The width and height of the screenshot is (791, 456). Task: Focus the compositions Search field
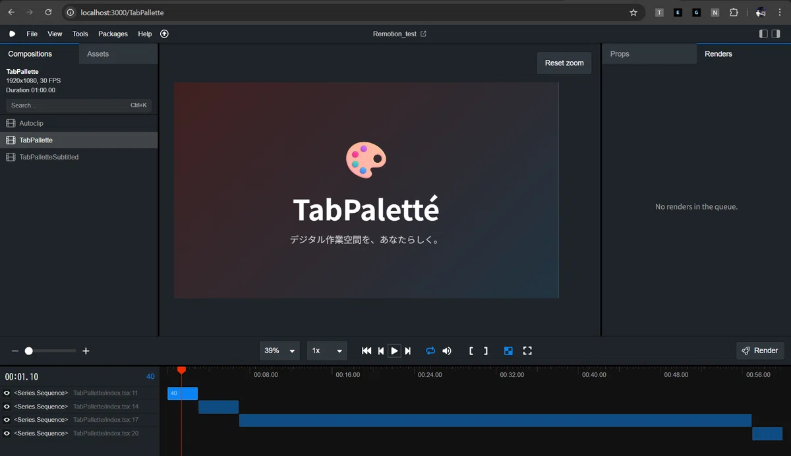78,105
